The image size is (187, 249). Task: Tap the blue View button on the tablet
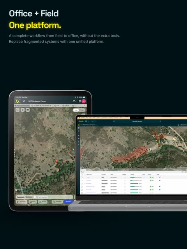[x=69, y=202]
